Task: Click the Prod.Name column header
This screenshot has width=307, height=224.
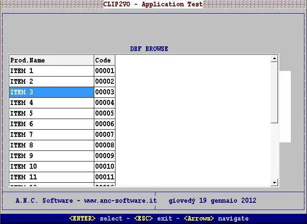Action: [x=51, y=60]
